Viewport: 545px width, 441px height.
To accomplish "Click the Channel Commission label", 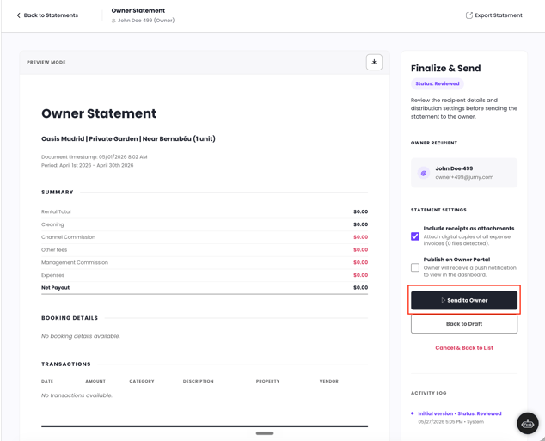I will [68, 237].
